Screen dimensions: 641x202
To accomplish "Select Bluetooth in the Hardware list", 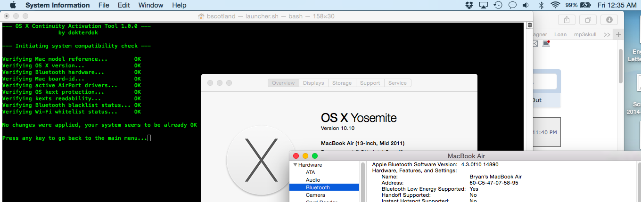I will (324, 187).
